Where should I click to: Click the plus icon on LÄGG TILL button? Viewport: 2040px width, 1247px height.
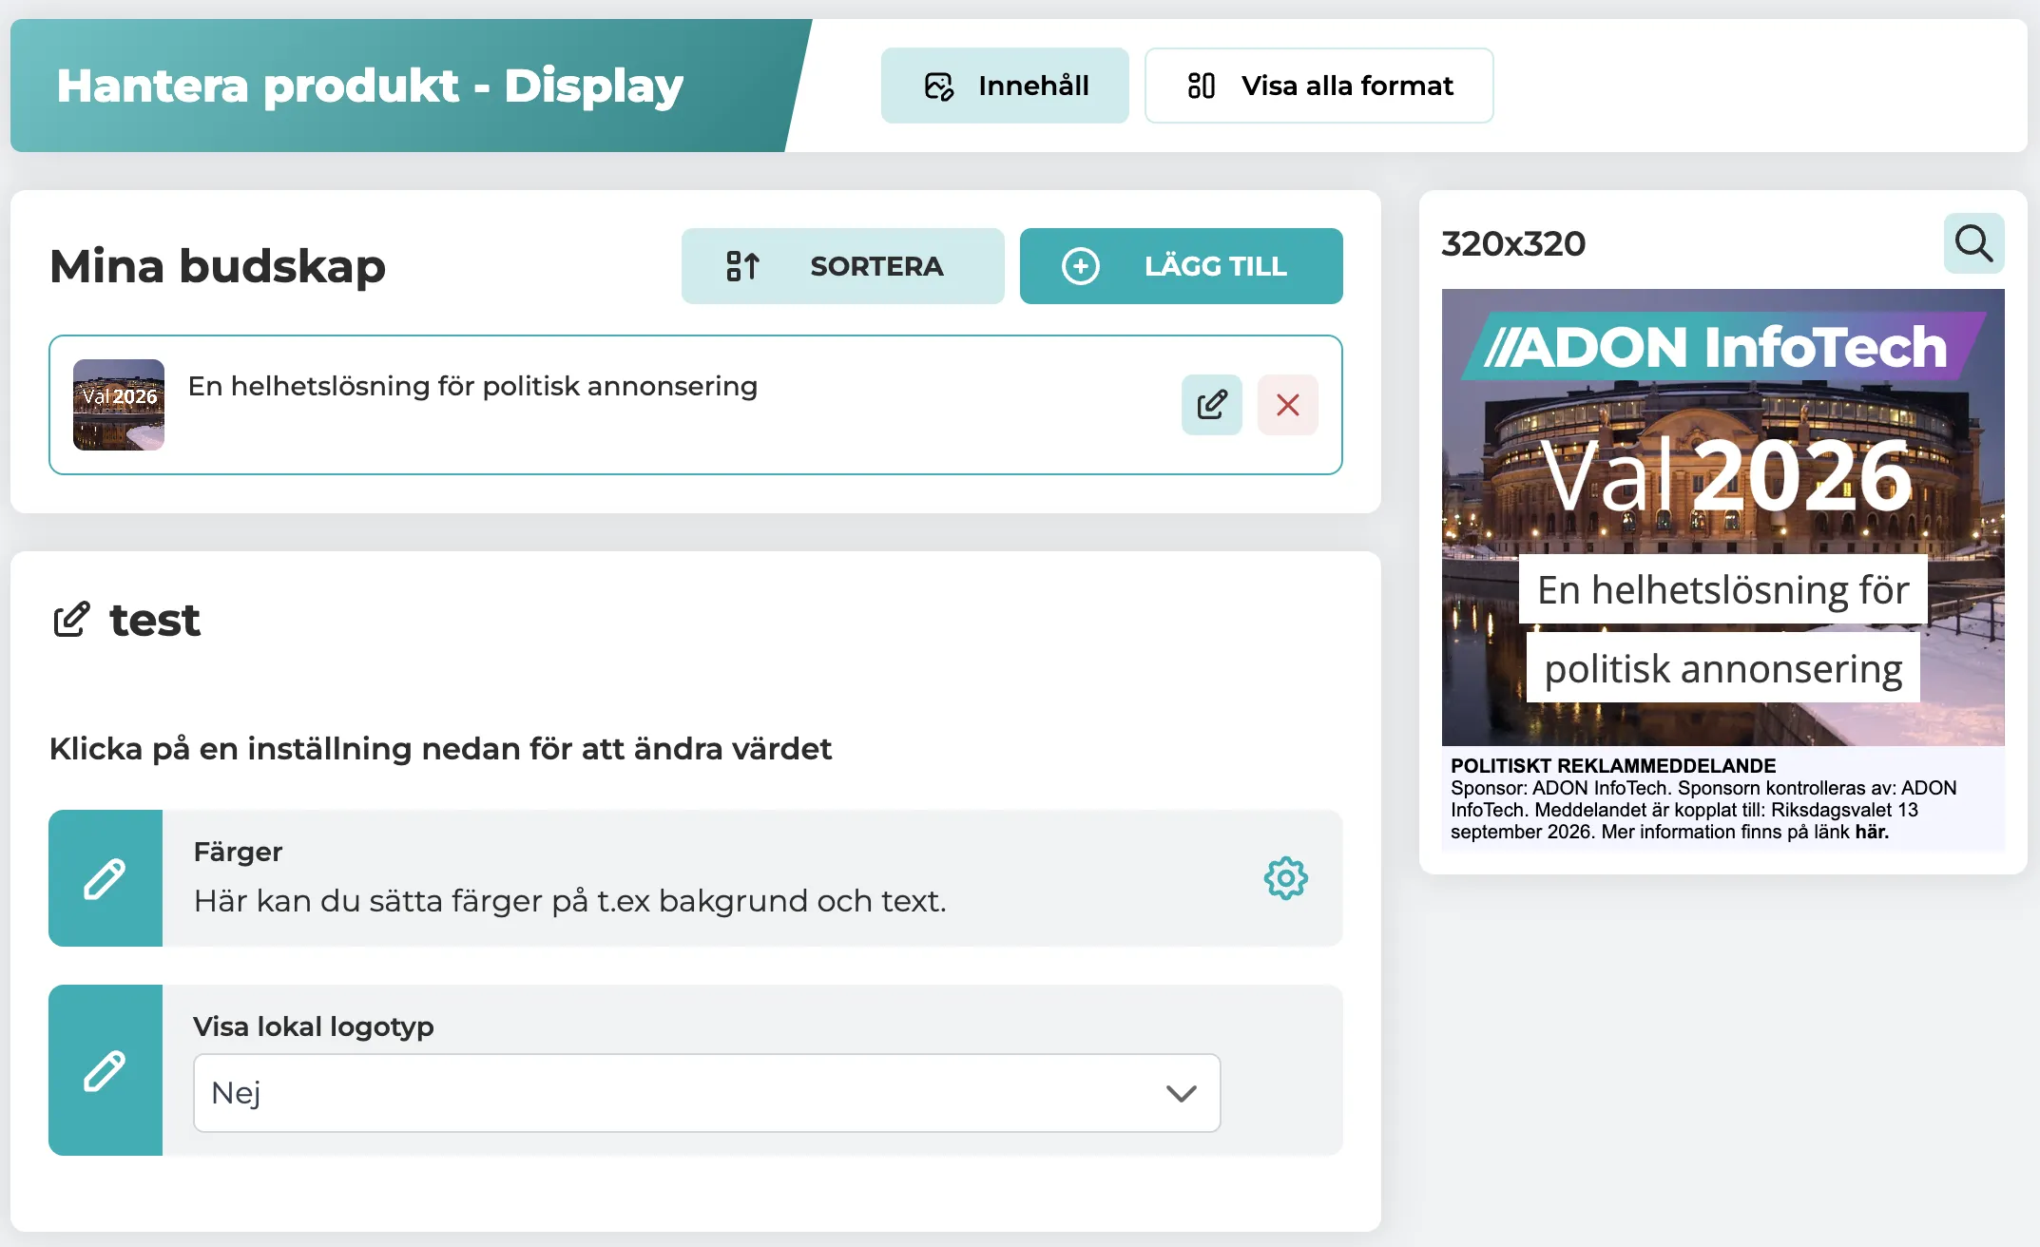pyautogui.click(x=1081, y=266)
